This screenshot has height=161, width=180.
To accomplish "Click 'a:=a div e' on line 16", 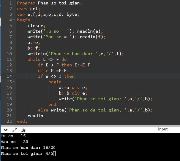I will (x=72, y=88).
